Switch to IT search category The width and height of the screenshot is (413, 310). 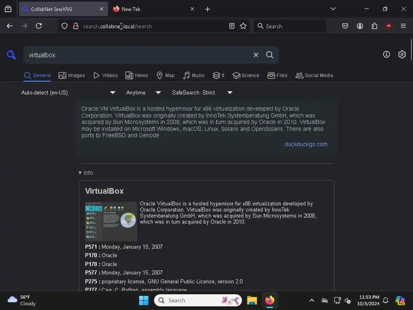point(219,75)
